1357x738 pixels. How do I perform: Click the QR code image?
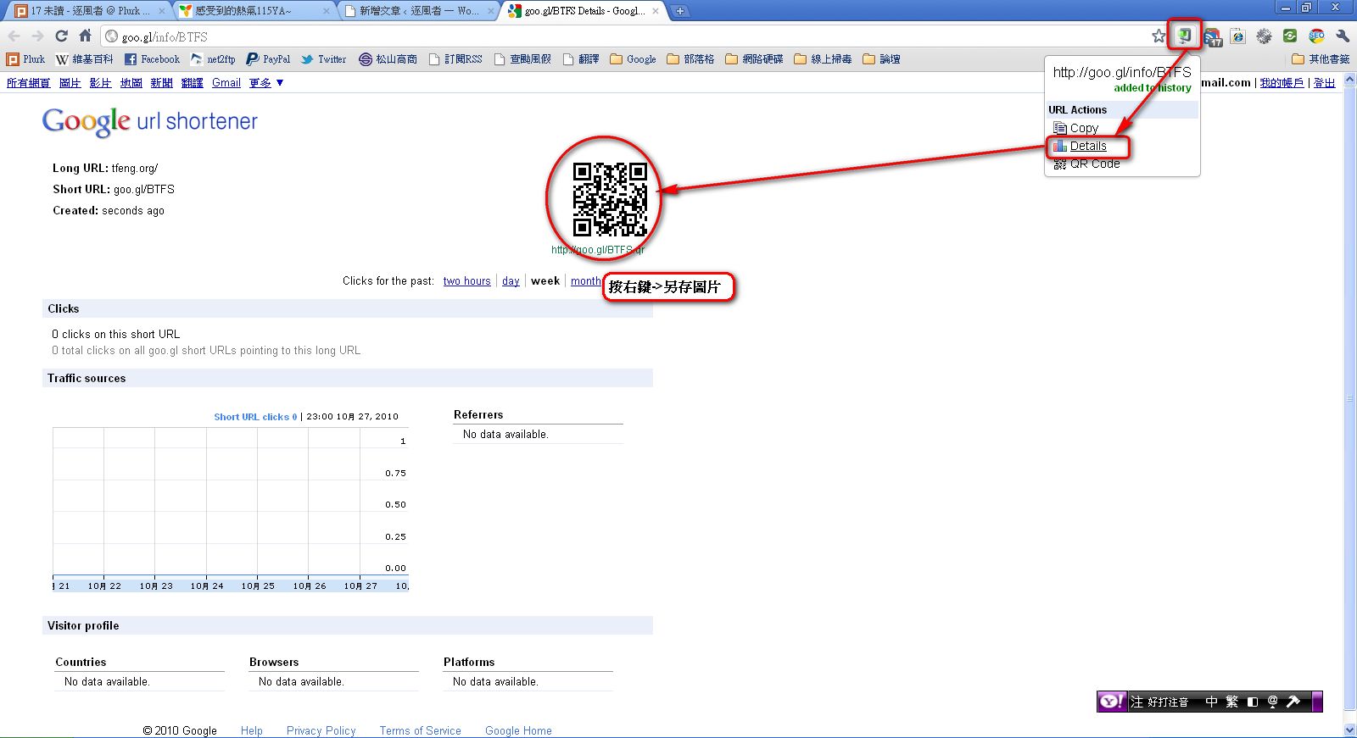(610, 199)
